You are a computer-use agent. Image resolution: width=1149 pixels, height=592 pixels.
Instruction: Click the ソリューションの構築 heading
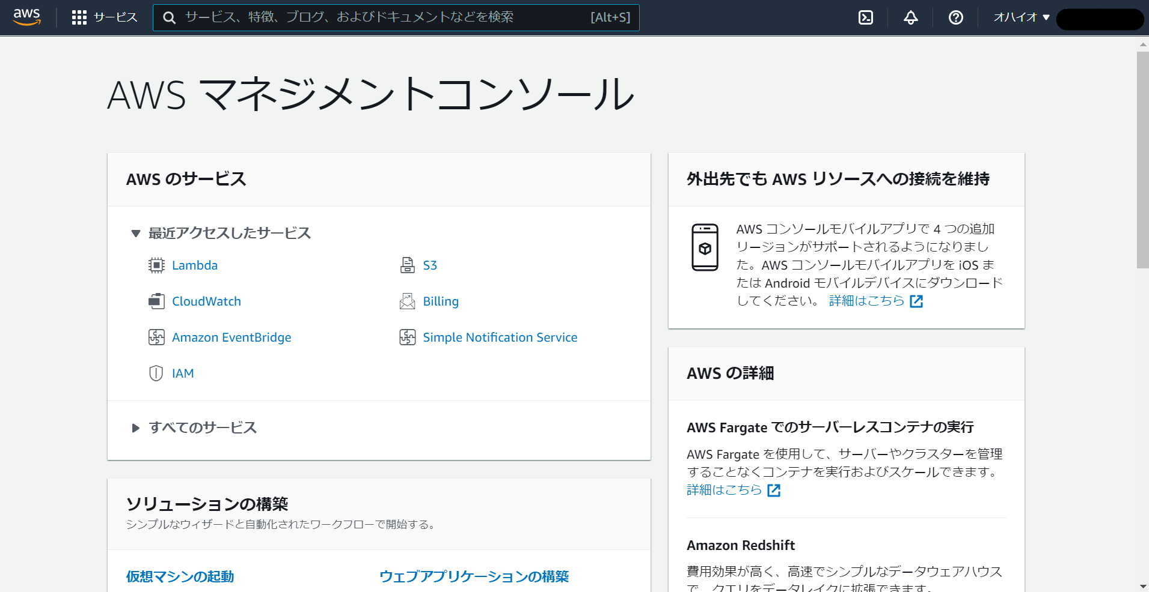click(207, 504)
